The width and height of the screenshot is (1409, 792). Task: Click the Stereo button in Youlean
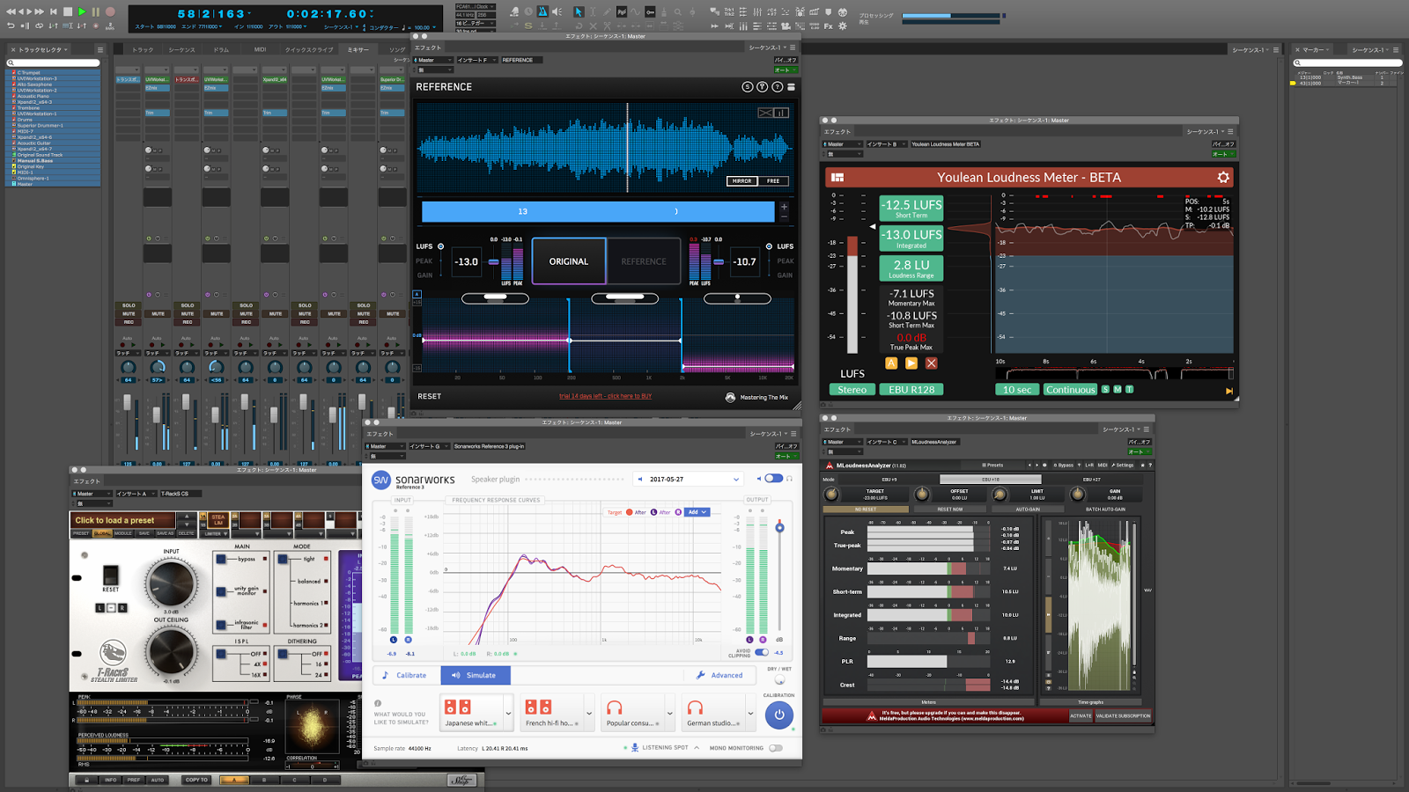pyautogui.click(x=852, y=389)
